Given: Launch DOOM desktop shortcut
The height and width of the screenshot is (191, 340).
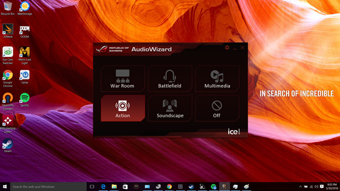Looking at the screenshot, I should [x=25, y=31].
